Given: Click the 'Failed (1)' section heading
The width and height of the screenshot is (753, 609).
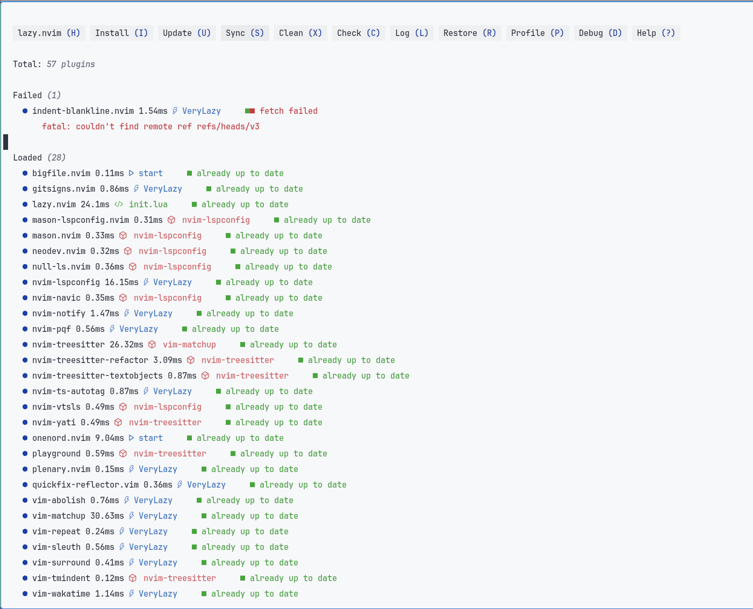Looking at the screenshot, I should click(x=37, y=95).
